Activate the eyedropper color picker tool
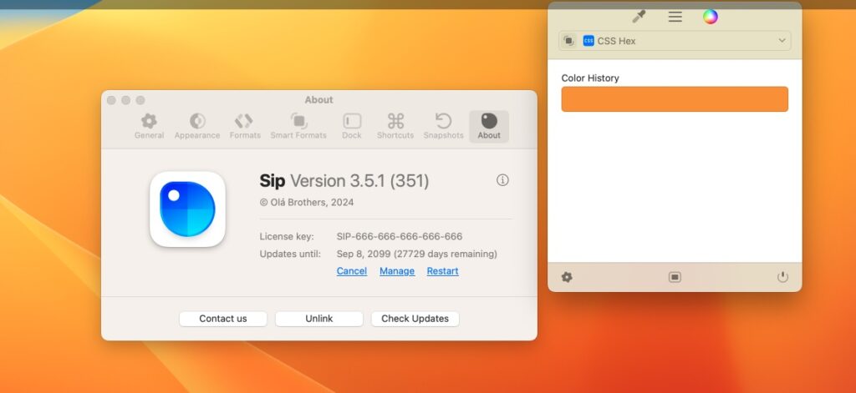 [639, 17]
